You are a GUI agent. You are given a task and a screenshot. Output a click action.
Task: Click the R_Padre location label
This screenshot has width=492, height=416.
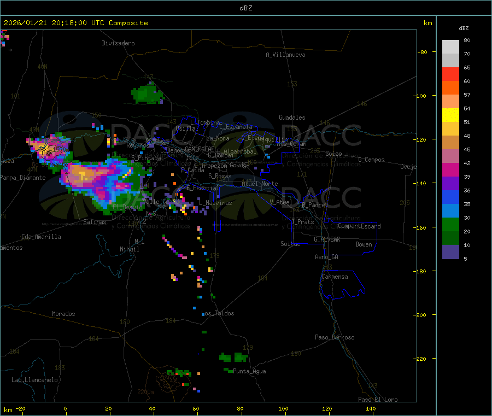(313, 205)
